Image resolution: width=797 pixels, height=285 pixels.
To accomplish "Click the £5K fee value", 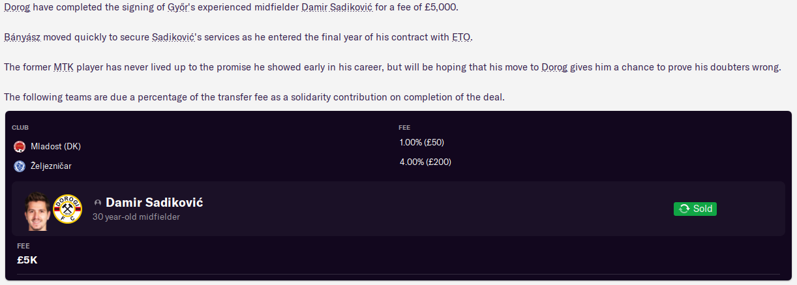I will (27, 260).
